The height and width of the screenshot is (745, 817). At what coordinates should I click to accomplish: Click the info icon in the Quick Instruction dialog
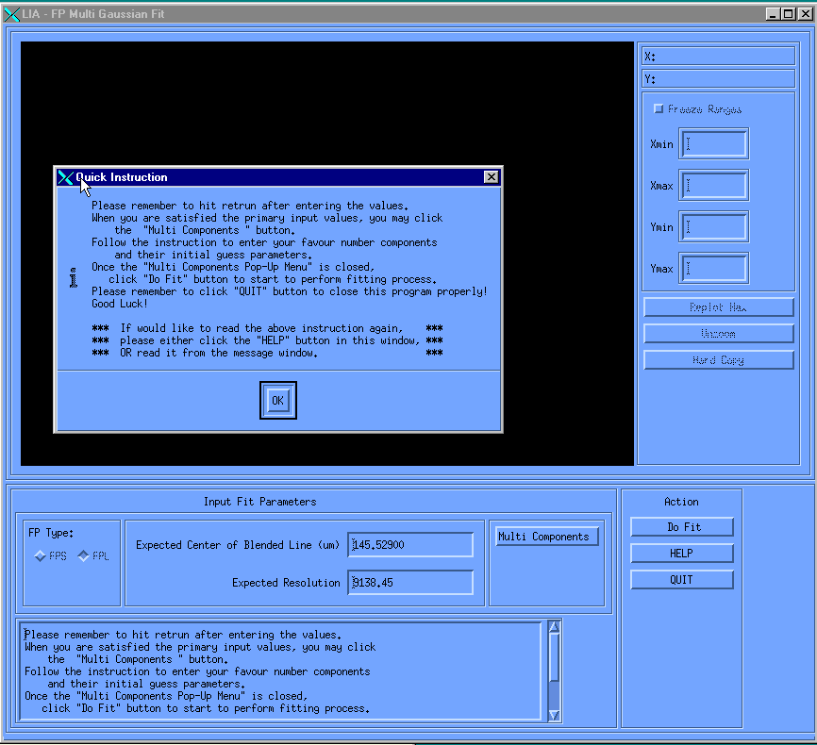click(73, 277)
